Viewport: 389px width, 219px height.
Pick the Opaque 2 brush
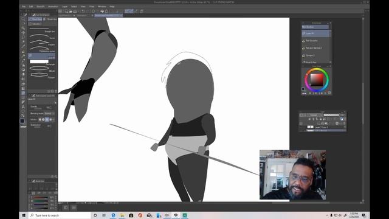point(316,55)
